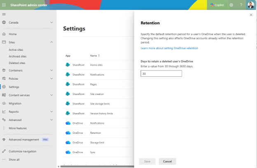This screenshot has width=257, height=168.
Task: Expand the Policies chevron
Action: [x=51, y=78]
